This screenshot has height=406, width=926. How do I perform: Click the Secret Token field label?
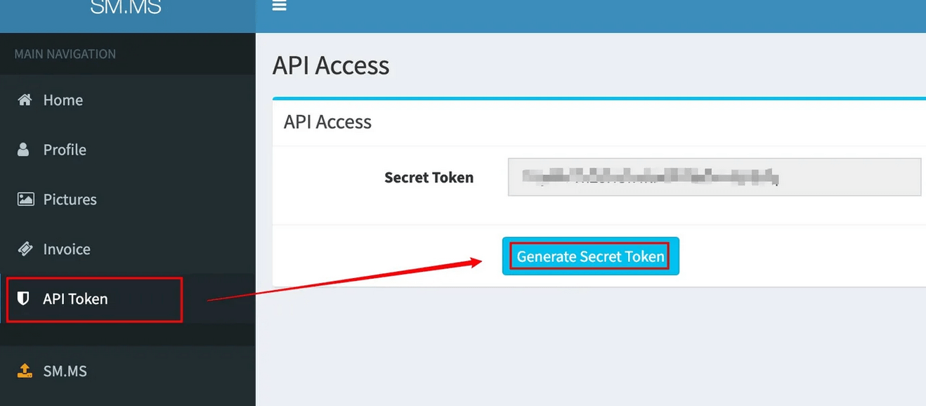tap(429, 178)
